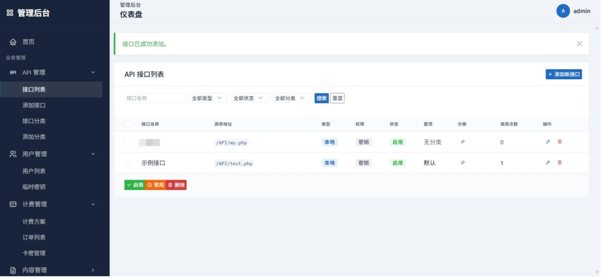602x279 pixels.
Task: Click the 调用地址 column header
Action: point(223,125)
